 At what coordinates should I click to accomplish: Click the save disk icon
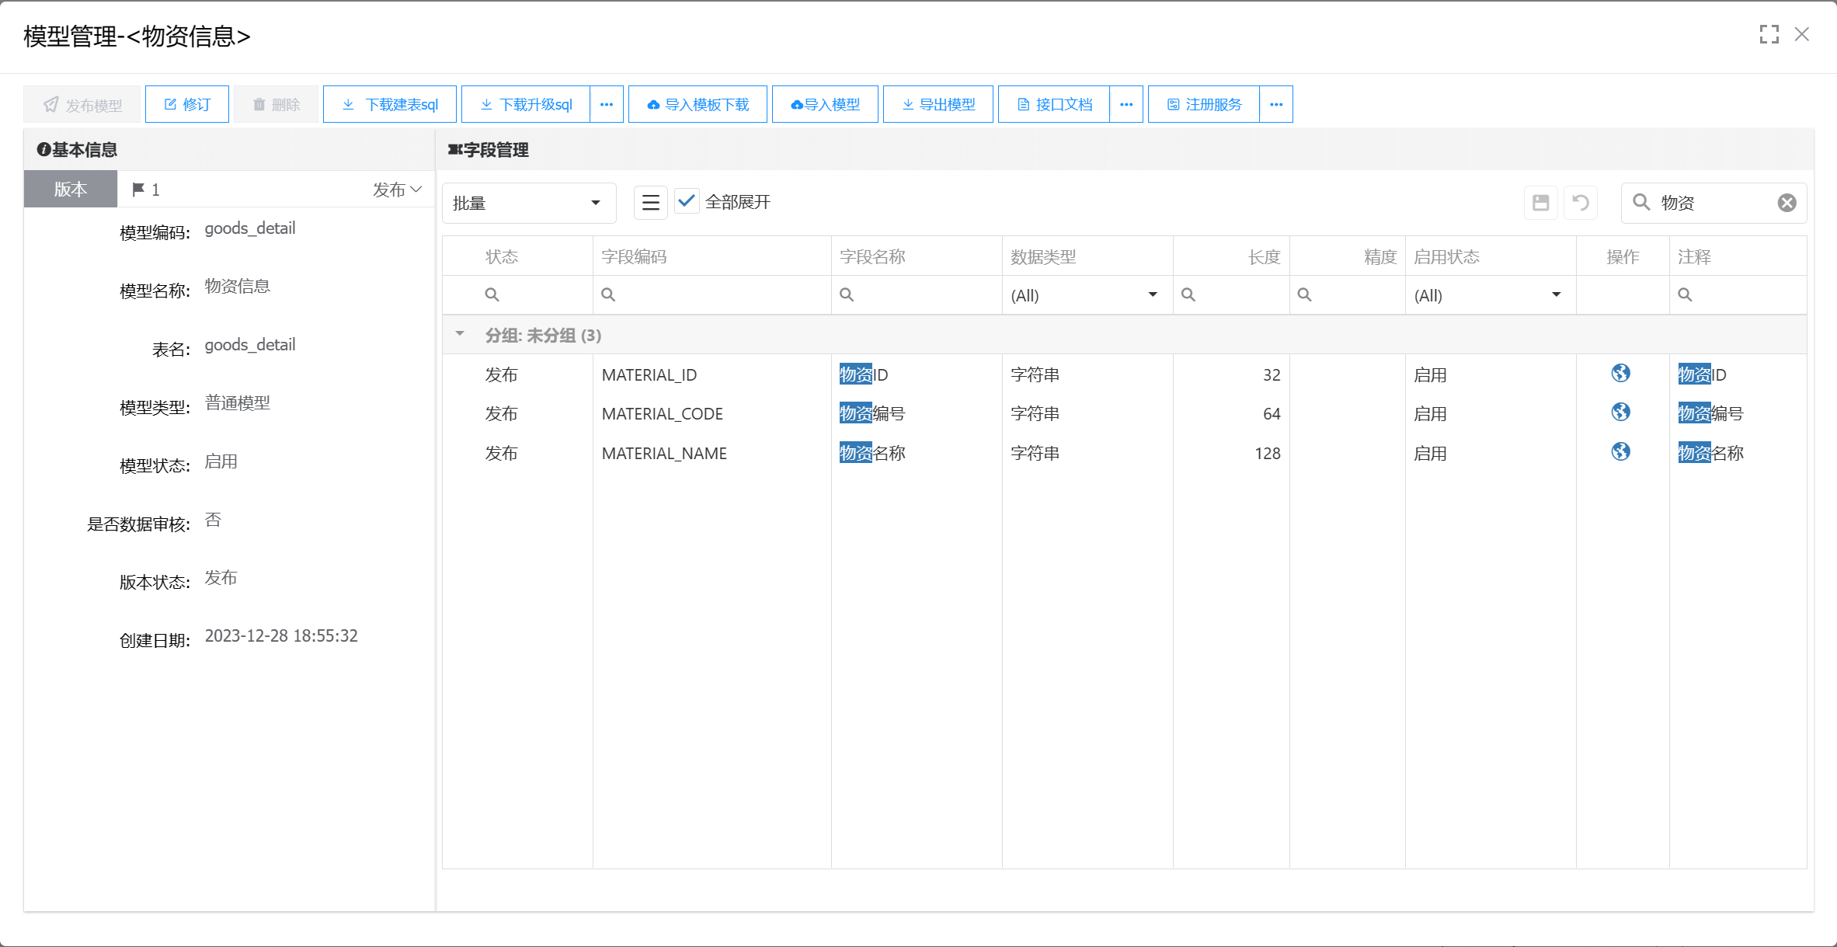coord(1541,203)
